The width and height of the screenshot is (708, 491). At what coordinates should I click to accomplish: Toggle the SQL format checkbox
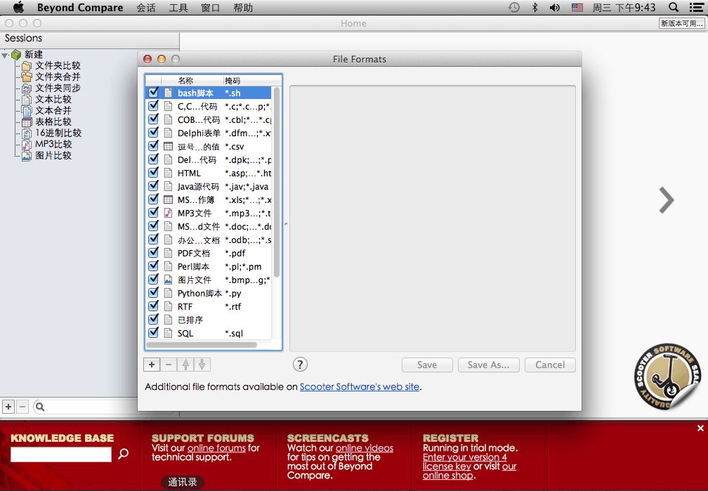coord(154,332)
